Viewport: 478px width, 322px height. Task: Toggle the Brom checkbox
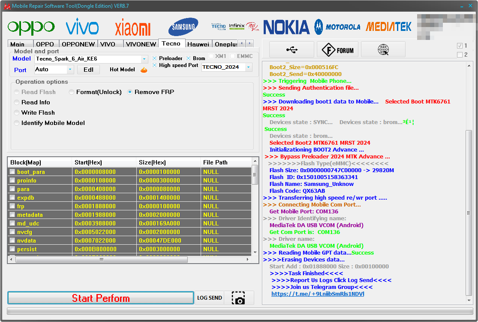click(x=188, y=58)
